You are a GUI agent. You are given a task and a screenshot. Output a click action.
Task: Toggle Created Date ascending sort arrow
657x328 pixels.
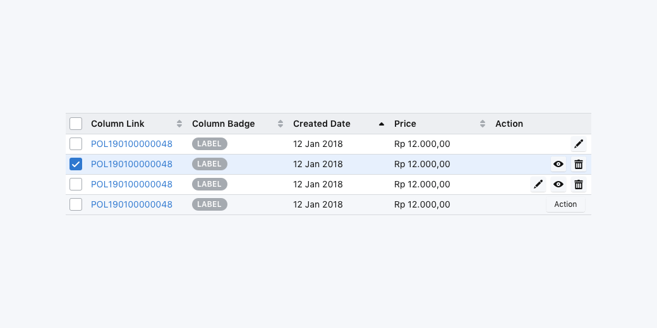point(382,124)
